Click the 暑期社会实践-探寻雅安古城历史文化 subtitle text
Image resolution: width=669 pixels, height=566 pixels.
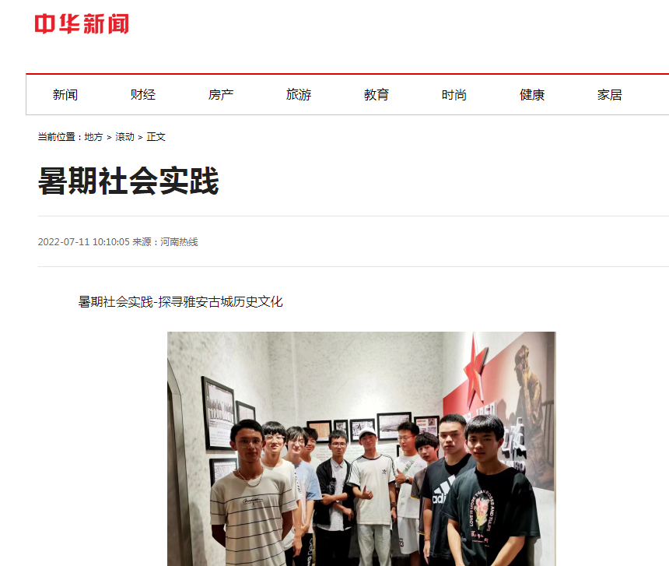tap(180, 302)
